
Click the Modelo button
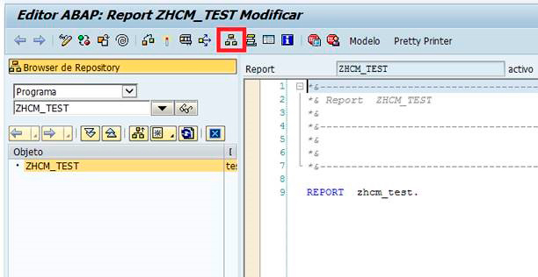(x=364, y=41)
